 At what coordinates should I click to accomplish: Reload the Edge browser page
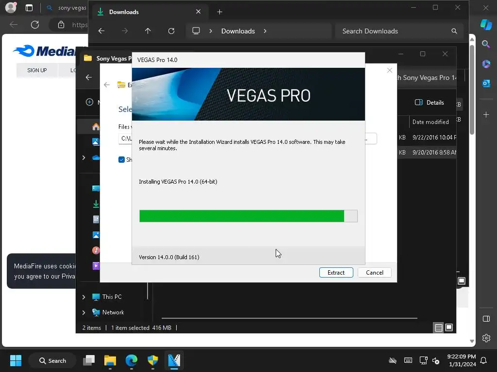pyautogui.click(x=35, y=25)
